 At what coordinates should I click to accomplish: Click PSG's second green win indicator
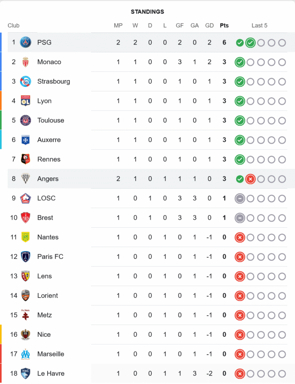tap(250, 43)
